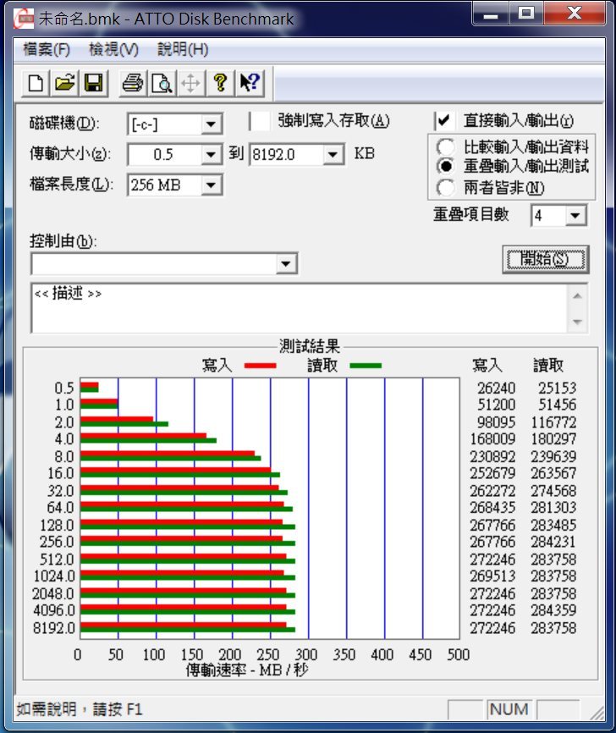Select the 重疊輸入/輸出測試 radio option
This screenshot has width=616, height=733.
click(445, 166)
